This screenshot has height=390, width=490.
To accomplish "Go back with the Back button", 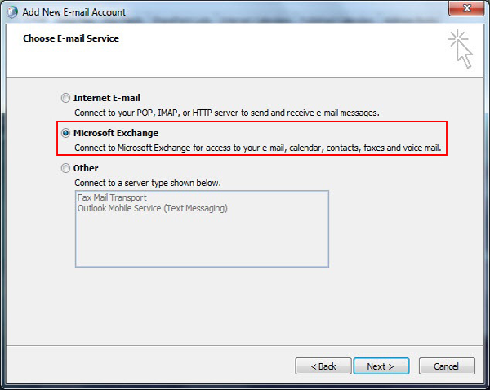I will pyautogui.click(x=321, y=366).
